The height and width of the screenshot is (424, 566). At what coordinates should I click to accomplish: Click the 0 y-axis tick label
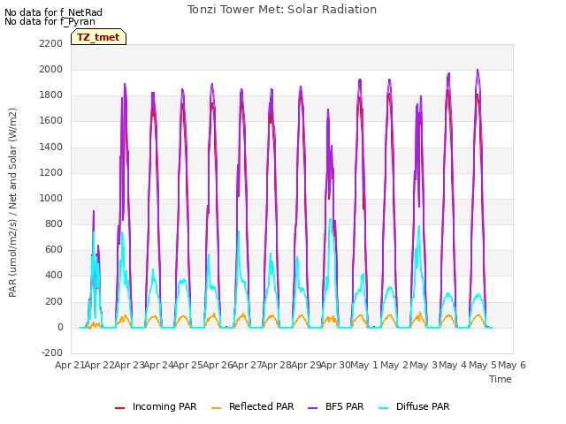coord(60,327)
